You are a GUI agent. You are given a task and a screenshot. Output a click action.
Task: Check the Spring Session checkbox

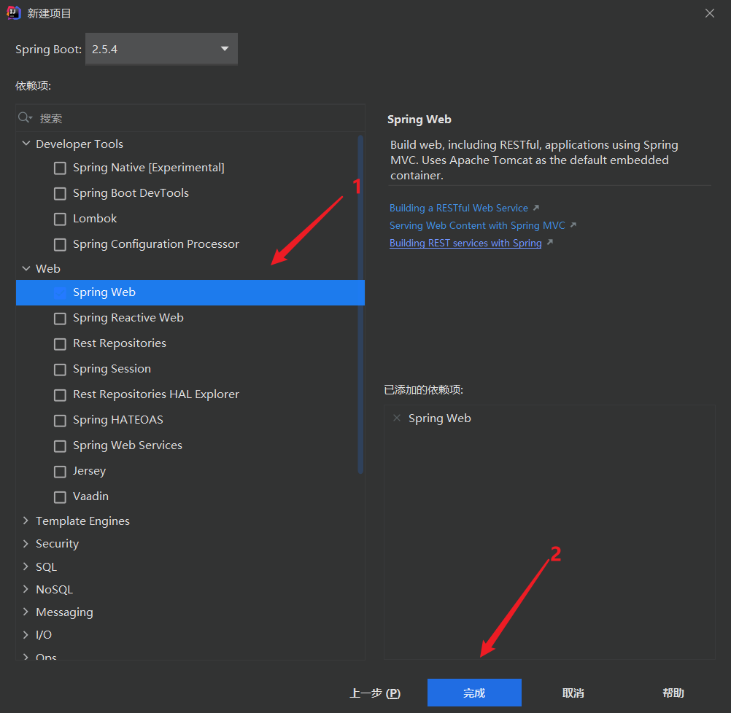[60, 370]
